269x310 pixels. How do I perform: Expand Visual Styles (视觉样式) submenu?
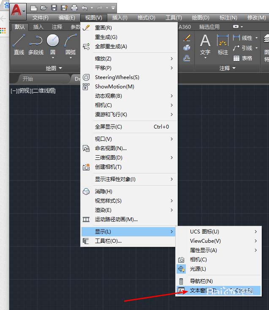pyautogui.click(x=128, y=200)
